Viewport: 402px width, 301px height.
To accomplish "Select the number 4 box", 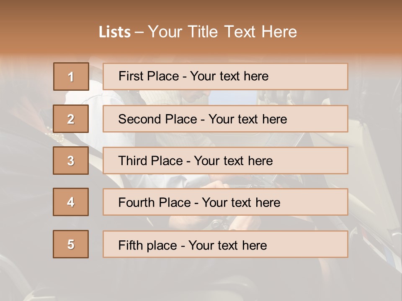I will (x=71, y=202).
